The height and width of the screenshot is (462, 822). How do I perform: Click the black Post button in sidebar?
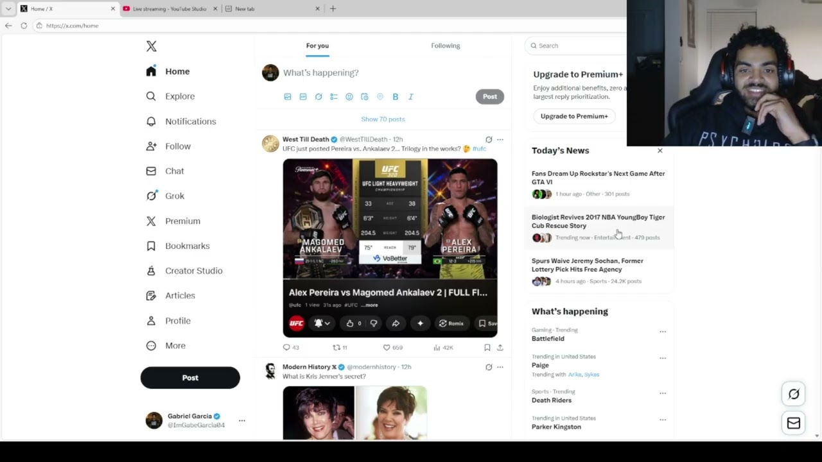point(190,378)
